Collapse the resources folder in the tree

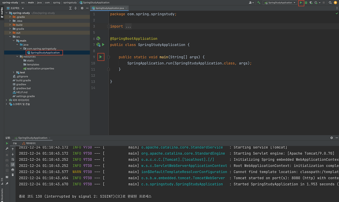pyautogui.click(x=17, y=57)
